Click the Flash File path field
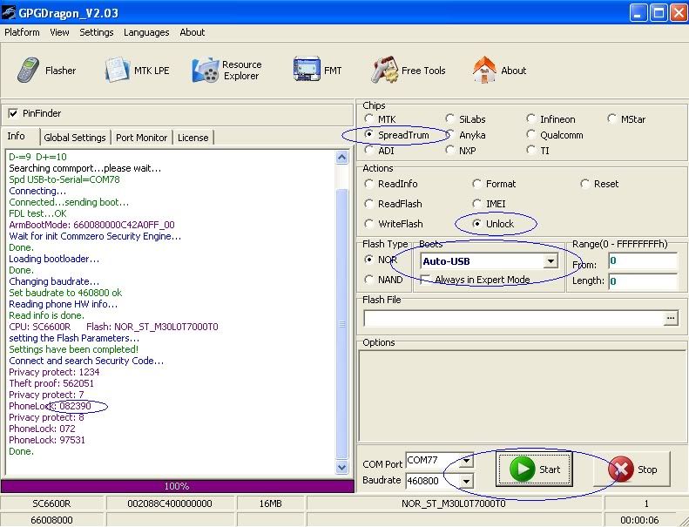The image size is (689, 527). 513,318
